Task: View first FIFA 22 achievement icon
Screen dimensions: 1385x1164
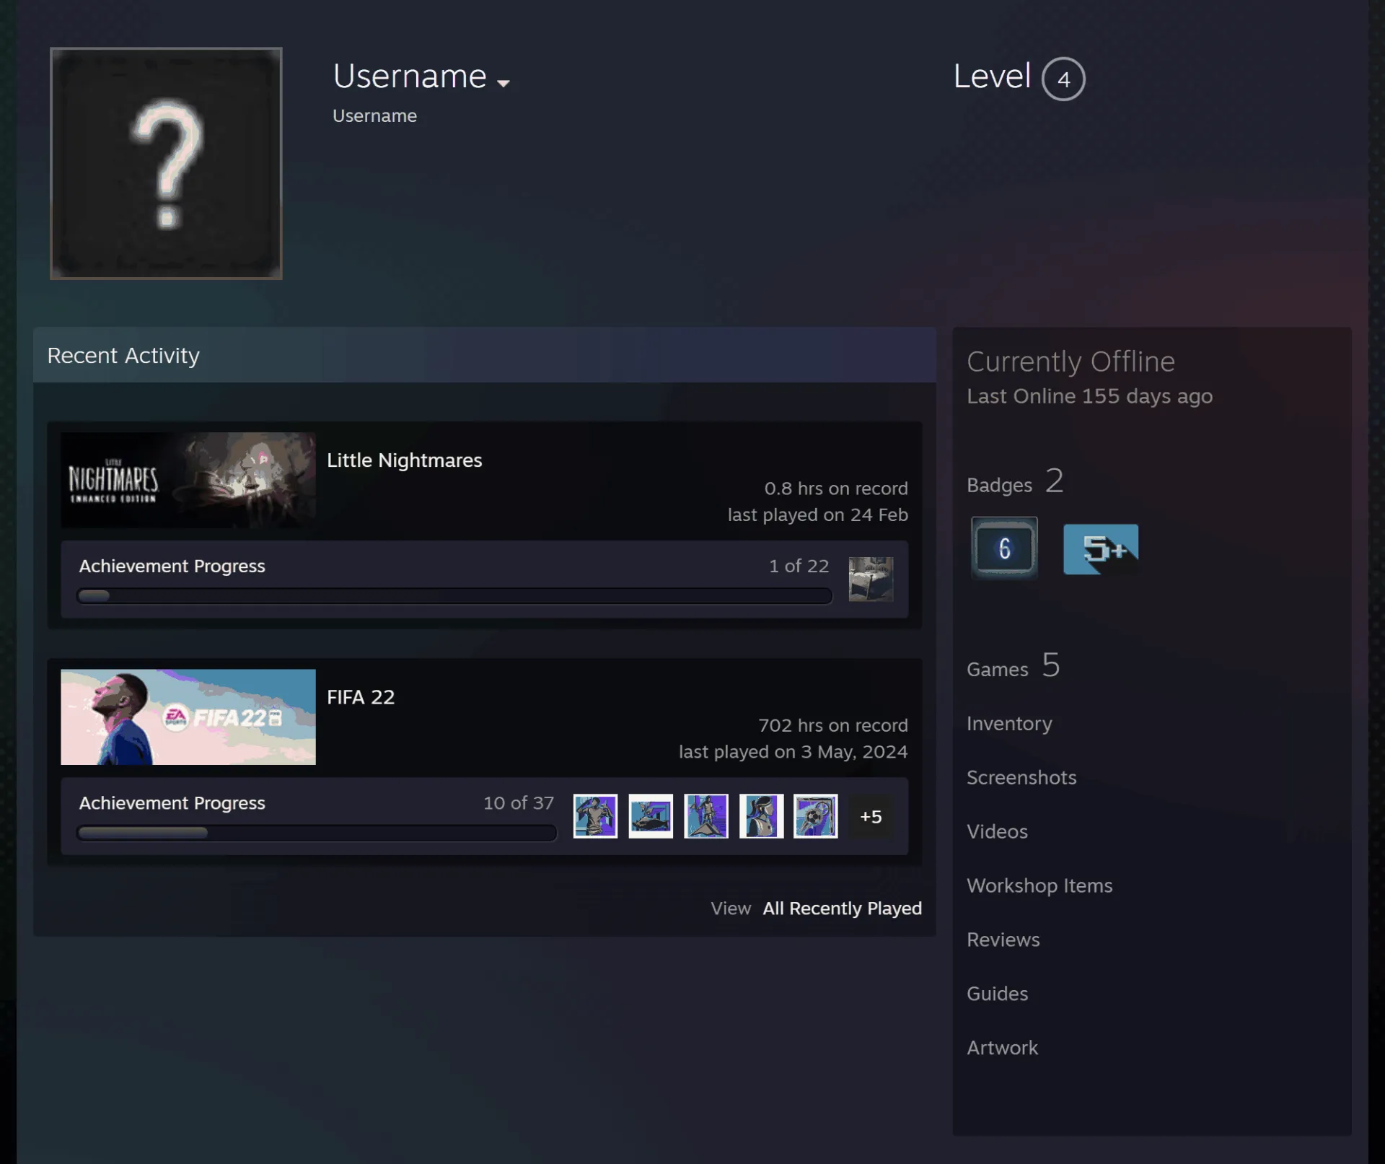Action: (595, 816)
